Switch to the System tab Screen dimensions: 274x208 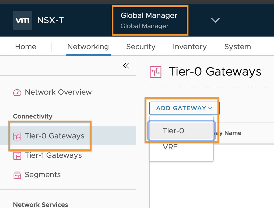click(238, 46)
